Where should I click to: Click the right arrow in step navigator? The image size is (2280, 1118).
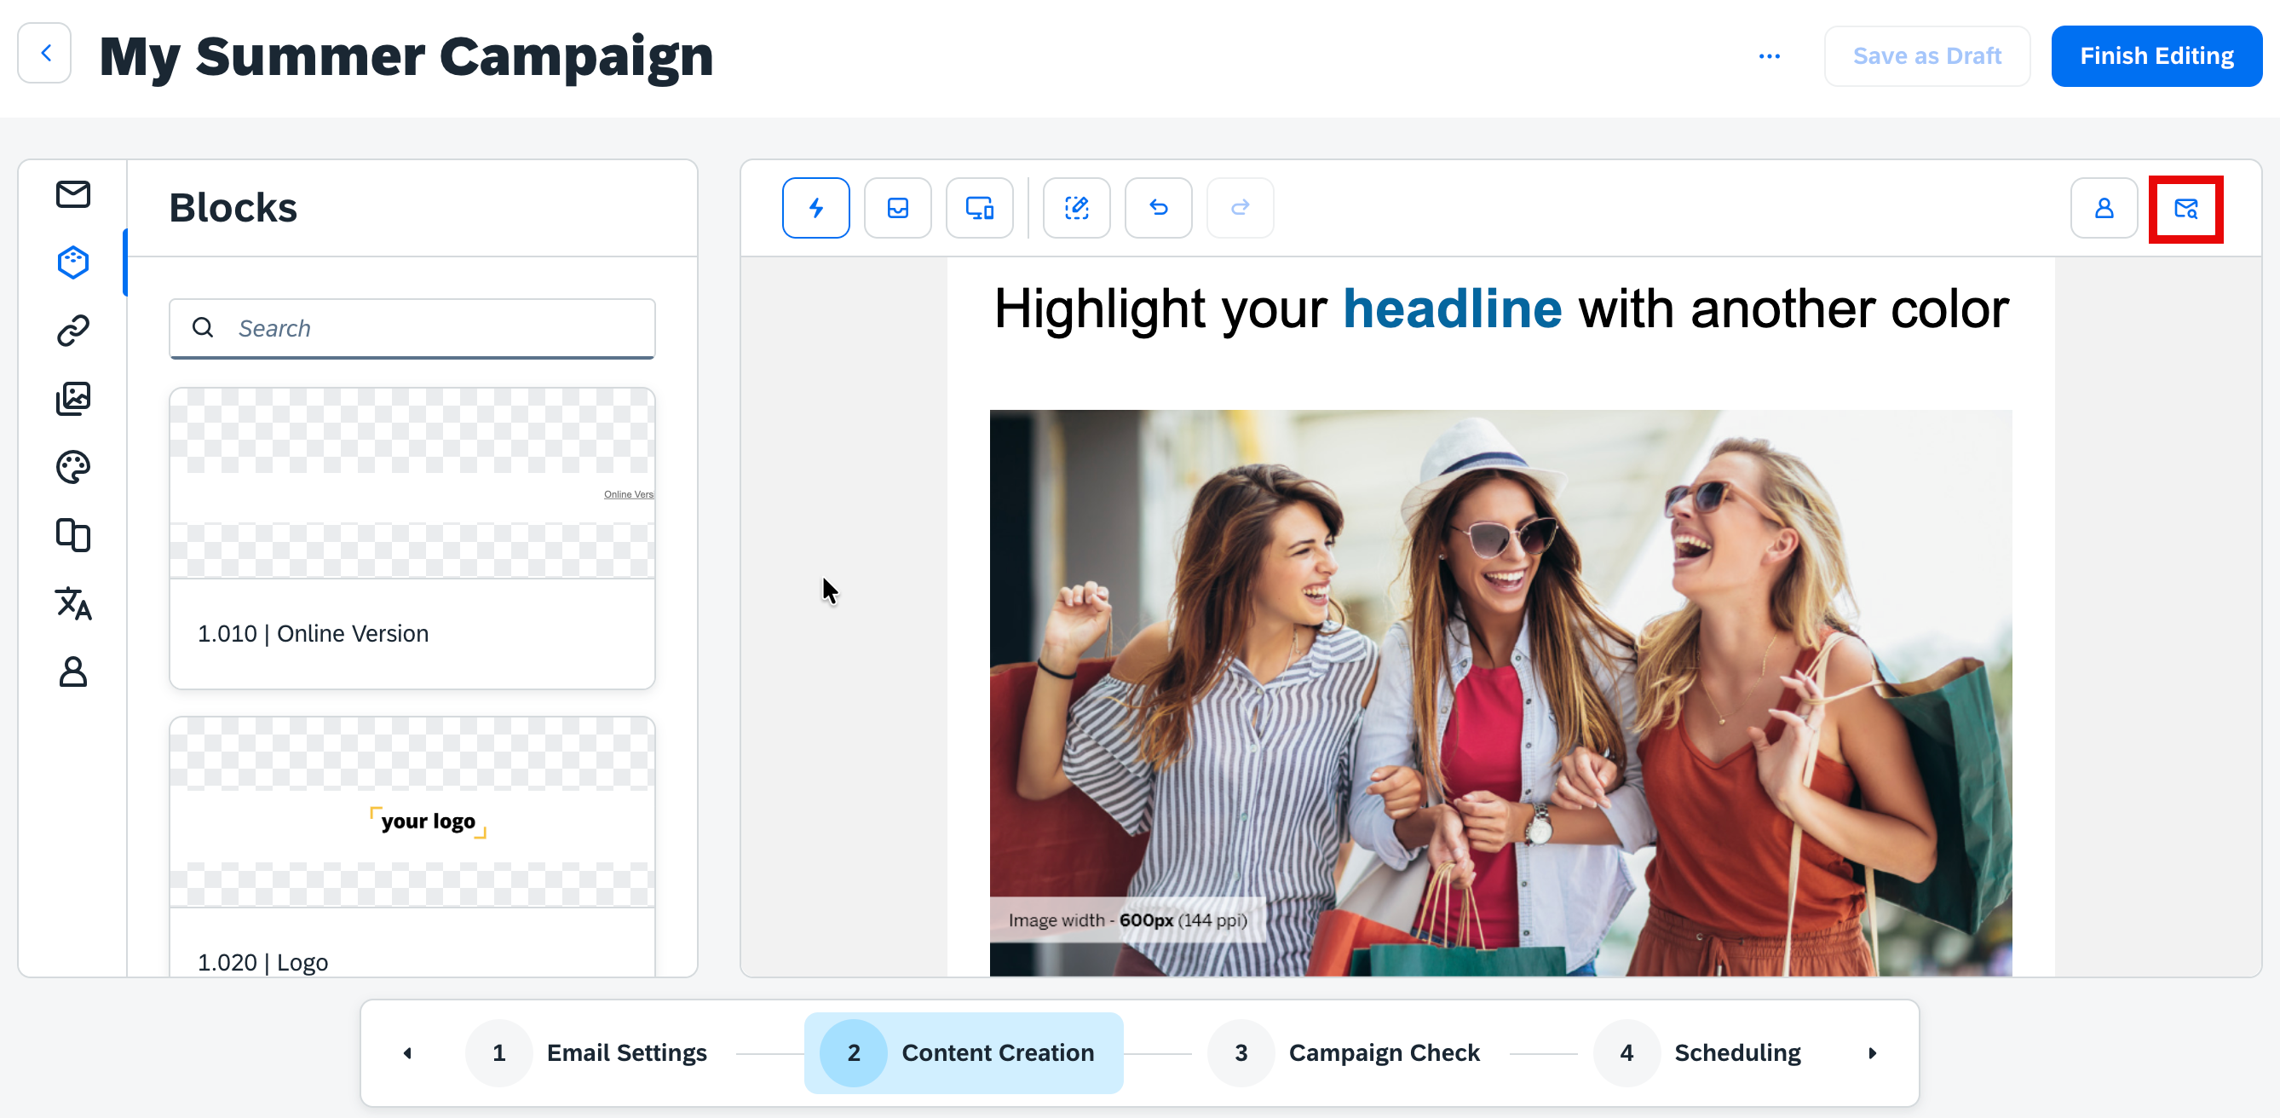[x=1872, y=1053]
